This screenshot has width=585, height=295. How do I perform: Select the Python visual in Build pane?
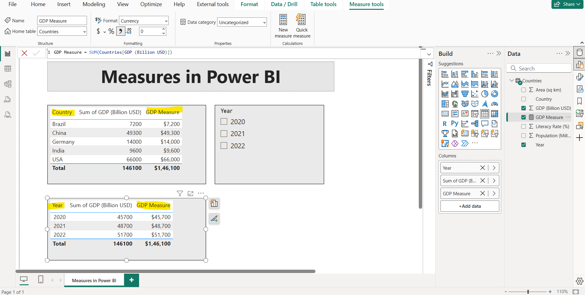(454, 124)
